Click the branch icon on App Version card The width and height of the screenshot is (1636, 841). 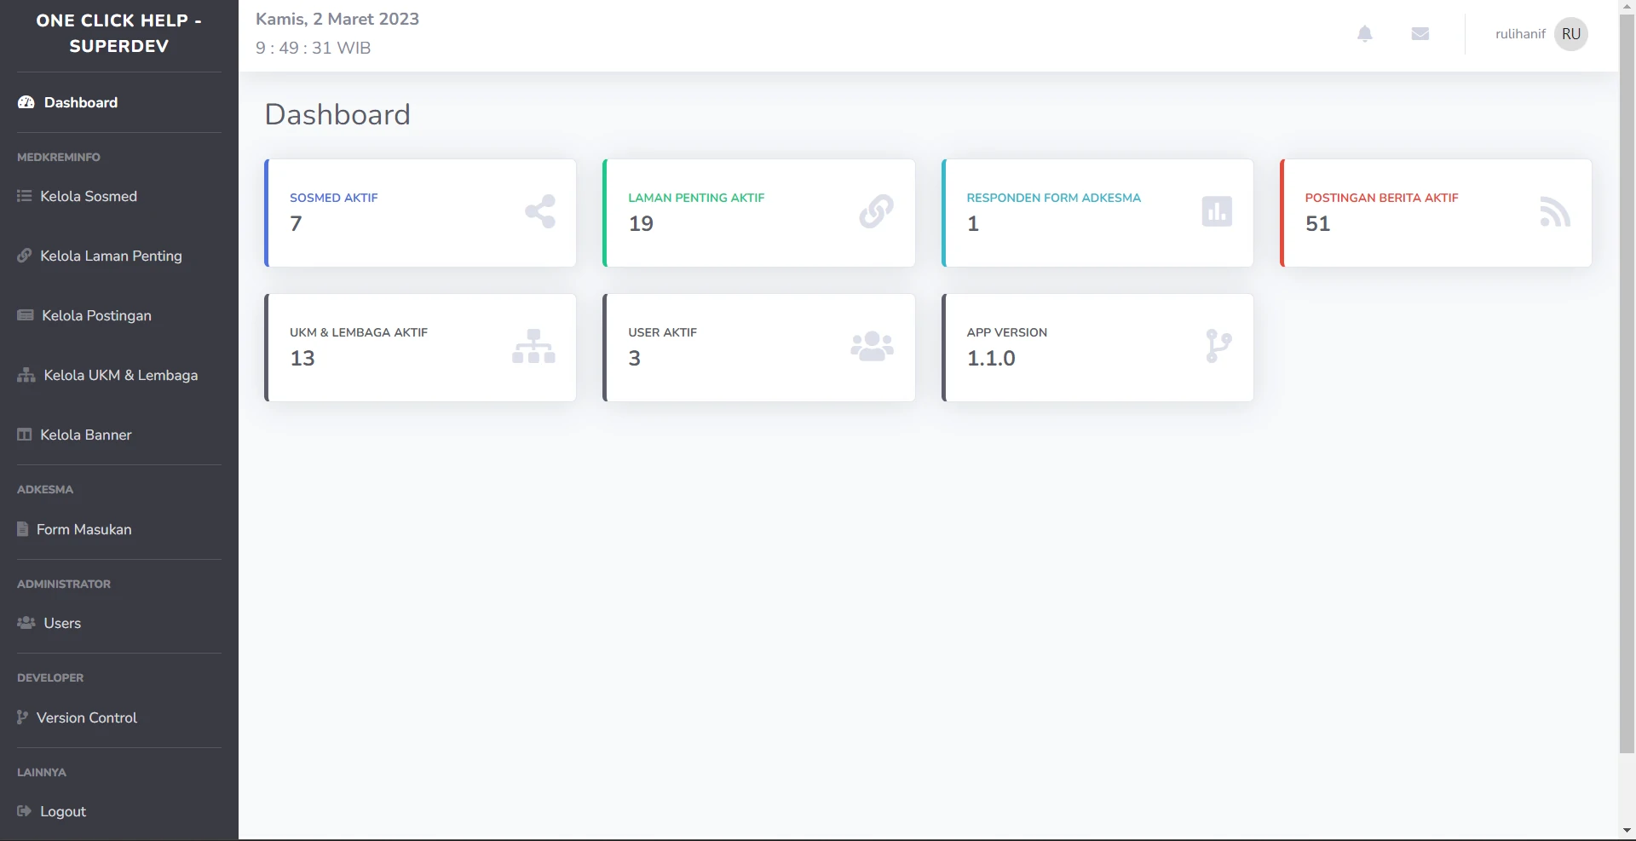[x=1218, y=346]
